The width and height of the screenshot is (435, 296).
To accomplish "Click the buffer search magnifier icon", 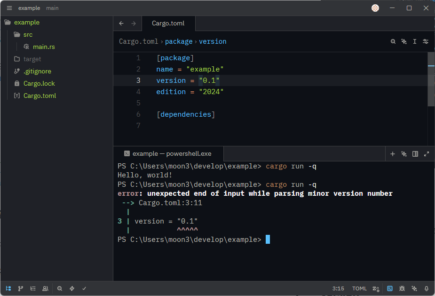I will (x=393, y=41).
